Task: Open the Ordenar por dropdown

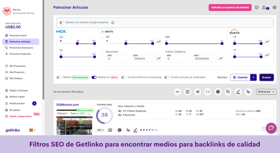Action: [x=266, y=92]
